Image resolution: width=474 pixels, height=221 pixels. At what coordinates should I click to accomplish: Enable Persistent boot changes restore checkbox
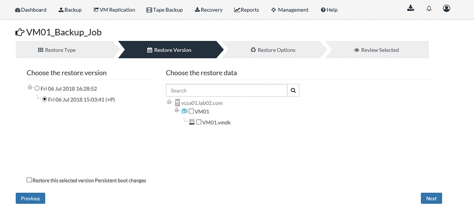[29, 180]
